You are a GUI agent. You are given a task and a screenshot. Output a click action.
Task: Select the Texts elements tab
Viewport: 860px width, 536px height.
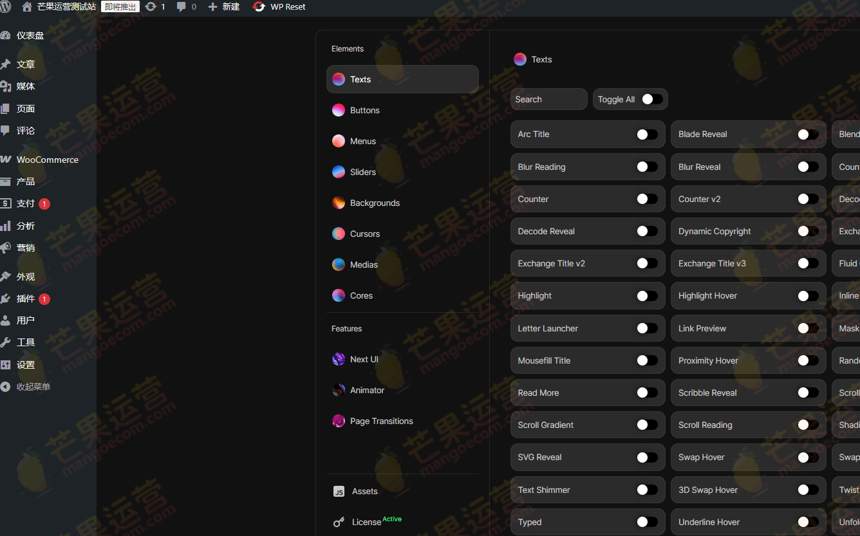[x=402, y=79]
